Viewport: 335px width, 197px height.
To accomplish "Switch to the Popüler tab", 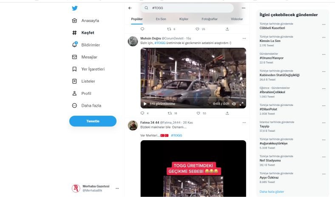I will click(137, 19).
